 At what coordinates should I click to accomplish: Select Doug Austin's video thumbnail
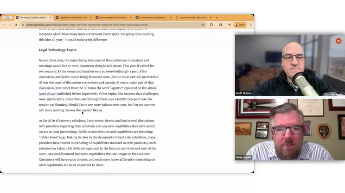click(x=290, y=130)
